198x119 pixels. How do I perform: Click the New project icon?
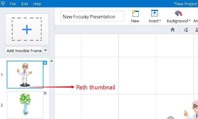coord(135,13)
